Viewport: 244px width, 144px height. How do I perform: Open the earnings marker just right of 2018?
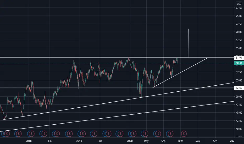tap(32, 134)
